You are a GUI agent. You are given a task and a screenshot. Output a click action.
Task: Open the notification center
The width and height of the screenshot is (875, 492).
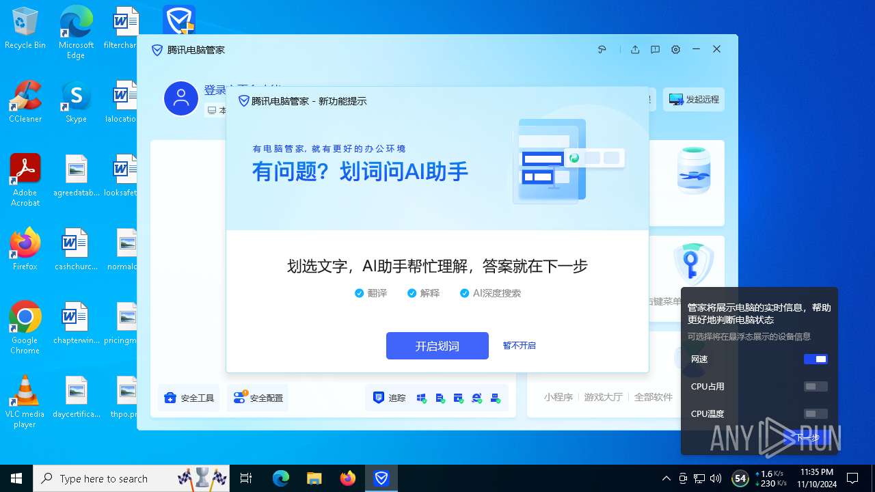[x=852, y=478]
